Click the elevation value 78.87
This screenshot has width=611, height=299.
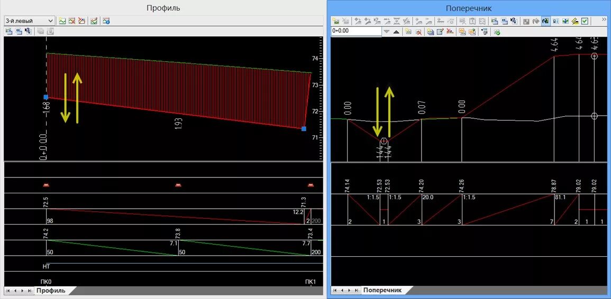(x=554, y=186)
